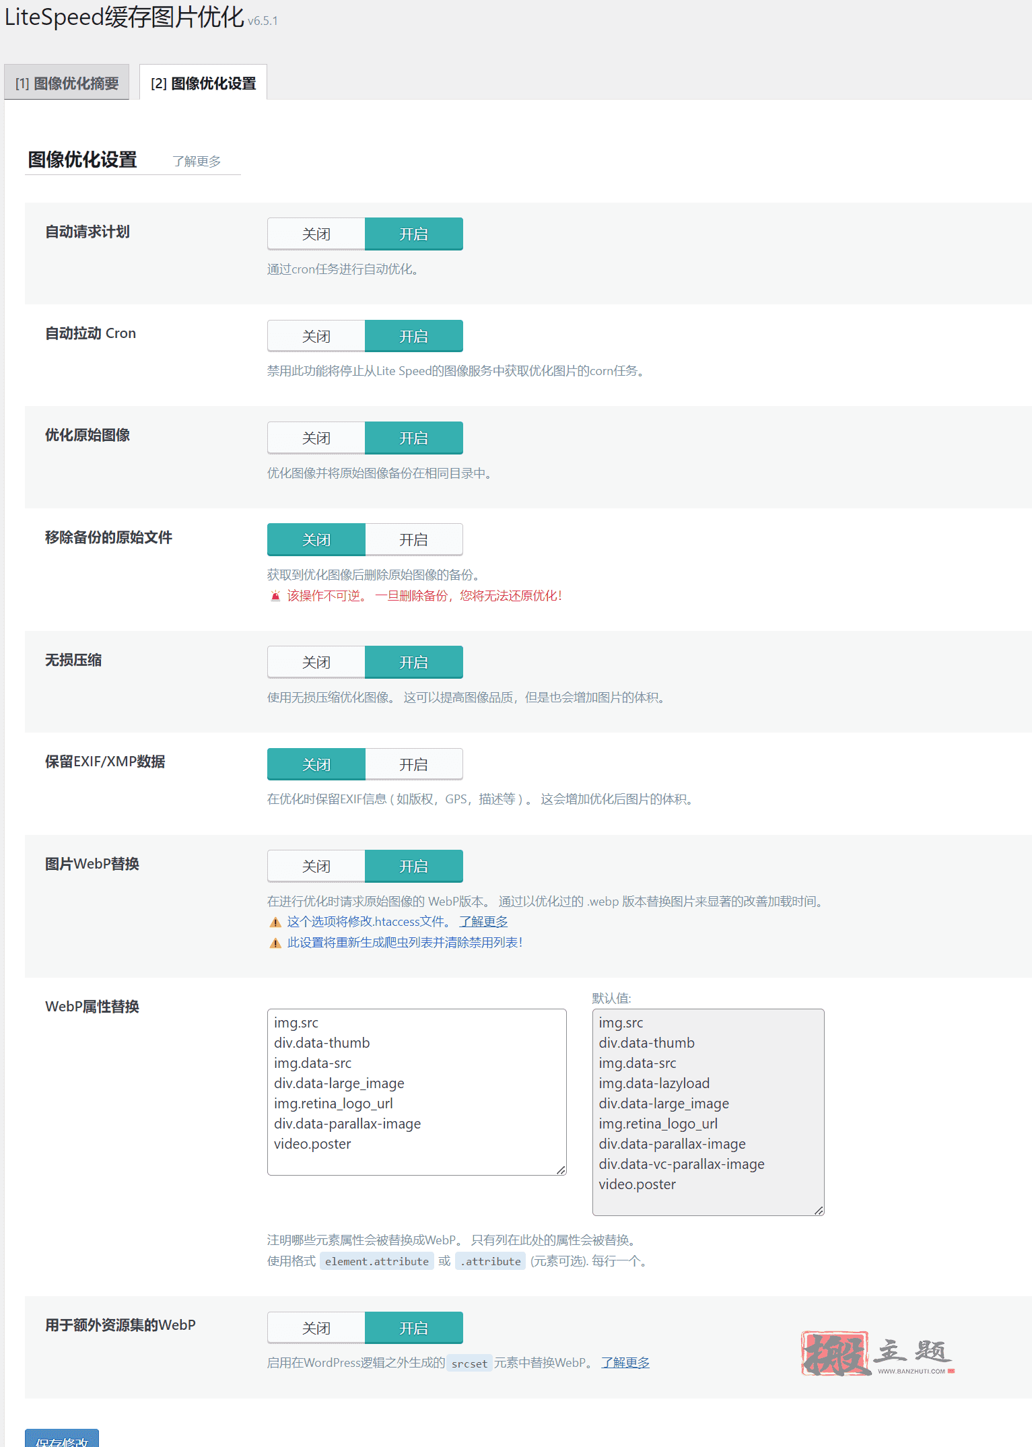Screen dimensions: 1032x1447
Task: Open 了解更多 link in .htaccess notice
Action: (x=483, y=921)
